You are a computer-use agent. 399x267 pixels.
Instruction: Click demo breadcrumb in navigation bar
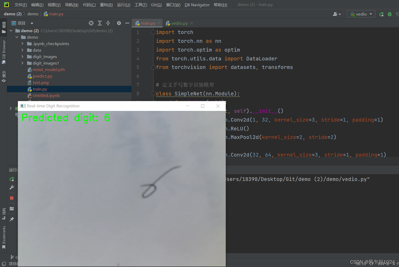33,14
